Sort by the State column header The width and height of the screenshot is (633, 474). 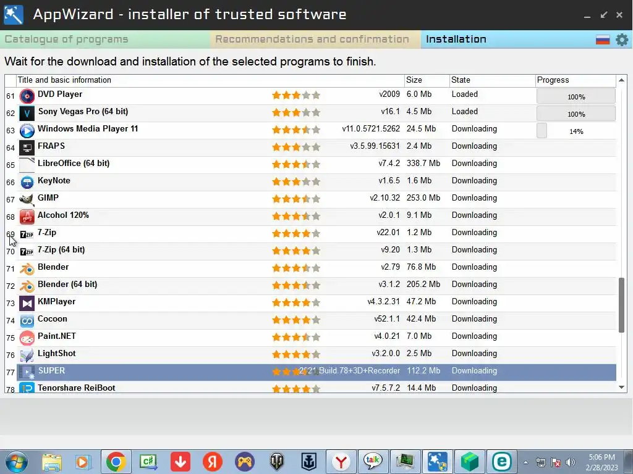click(492, 80)
